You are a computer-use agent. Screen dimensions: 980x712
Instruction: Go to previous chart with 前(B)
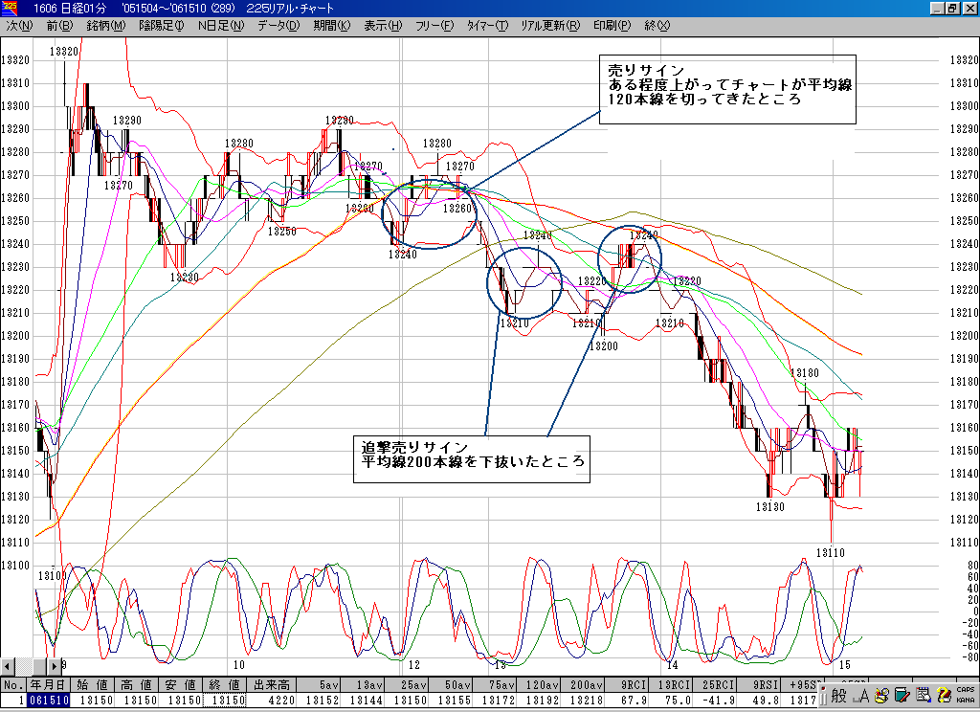pyautogui.click(x=58, y=26)
